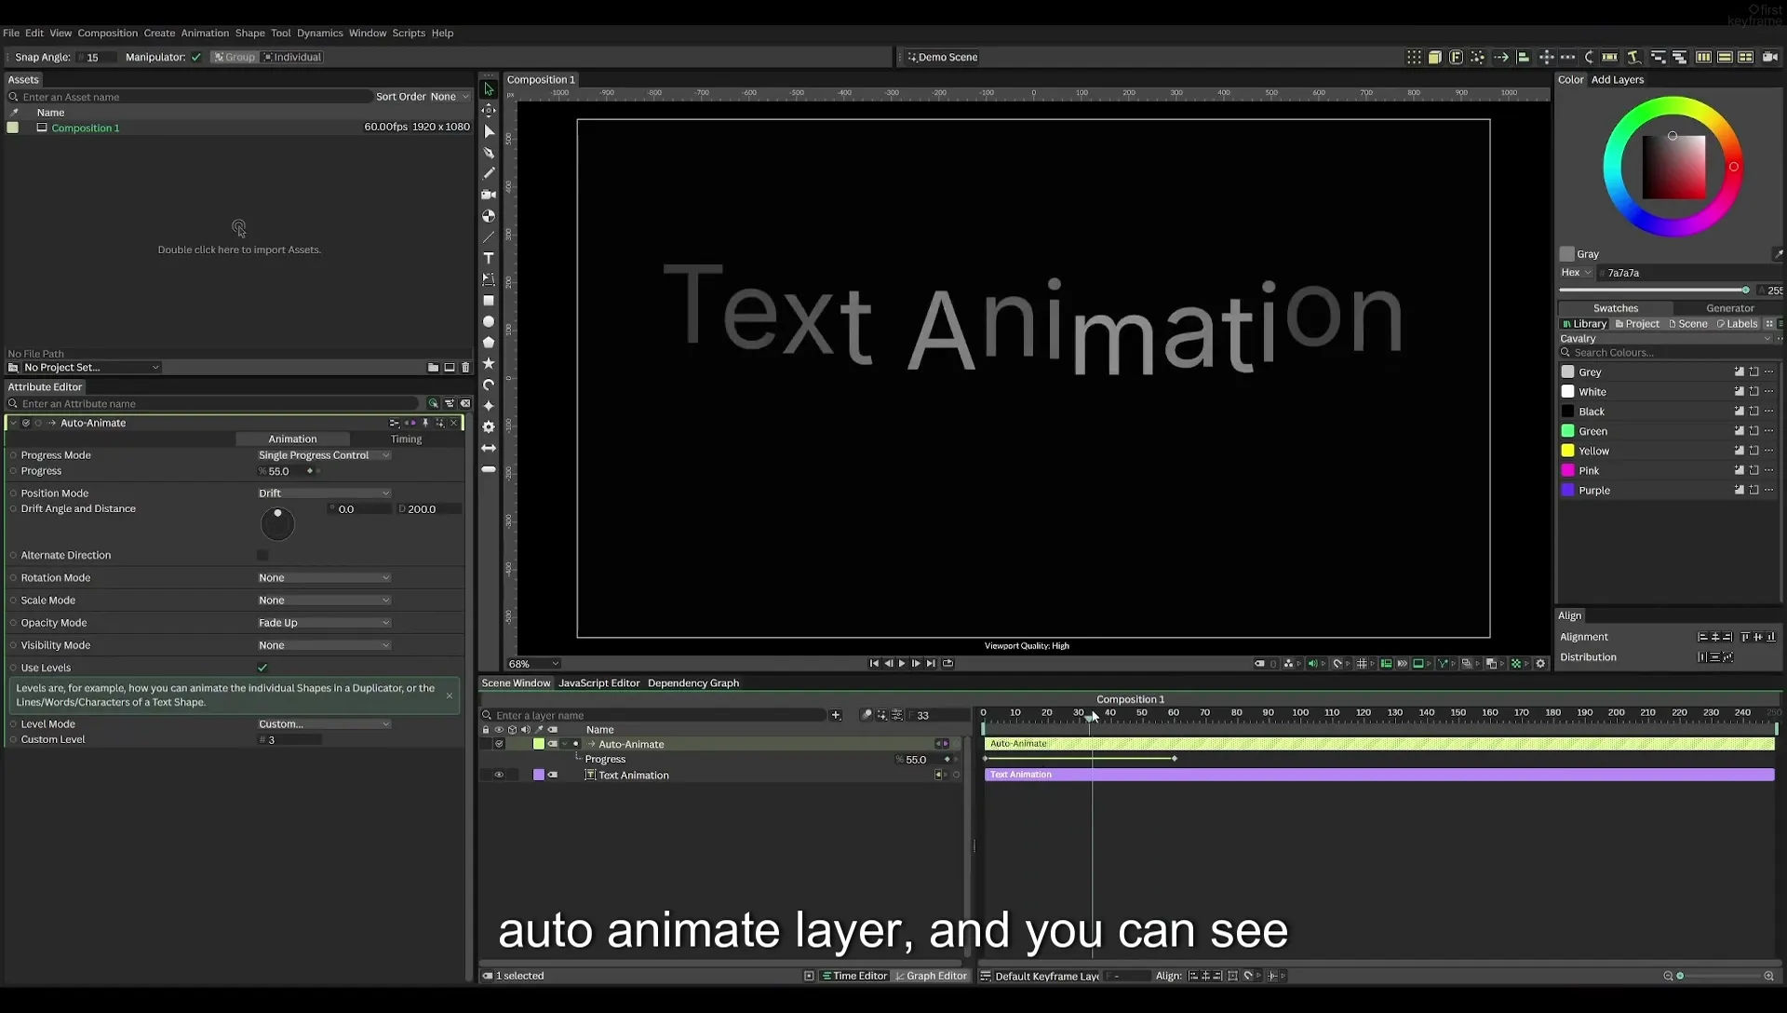The image size is (1787, 1013).
Task: Jump to the last frame button
Action: 931,663
